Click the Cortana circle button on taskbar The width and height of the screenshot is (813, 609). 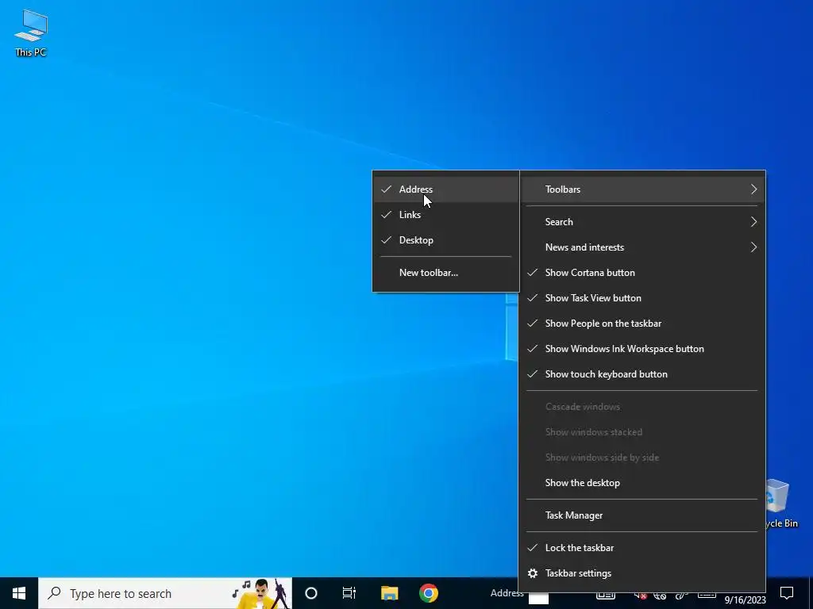point(311,593)
